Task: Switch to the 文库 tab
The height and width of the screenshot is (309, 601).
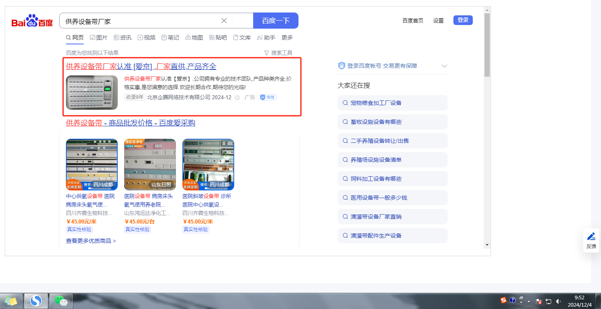Action: tap(242, 38)
